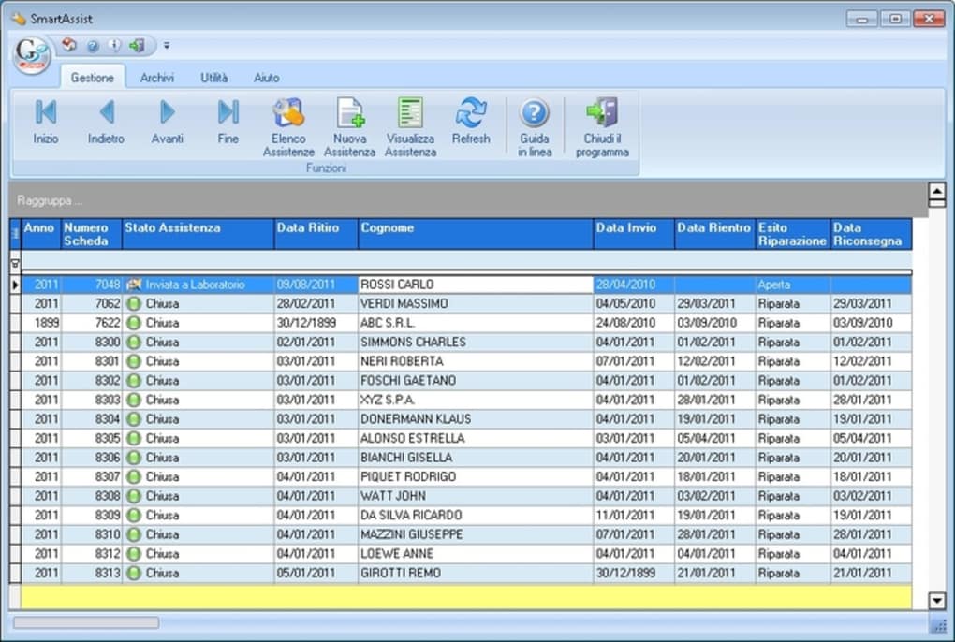Switch to the Gestione tab
Screen dimensions: 955x642
click(x=93, y=78)
